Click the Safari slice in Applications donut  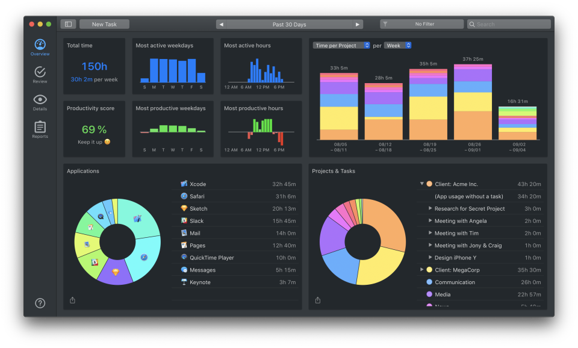144,257
